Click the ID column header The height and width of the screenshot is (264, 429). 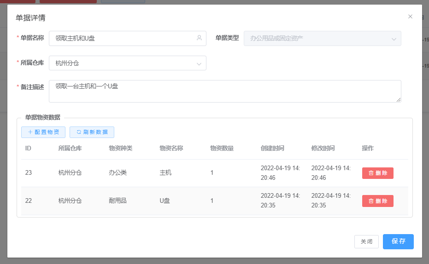28,148
